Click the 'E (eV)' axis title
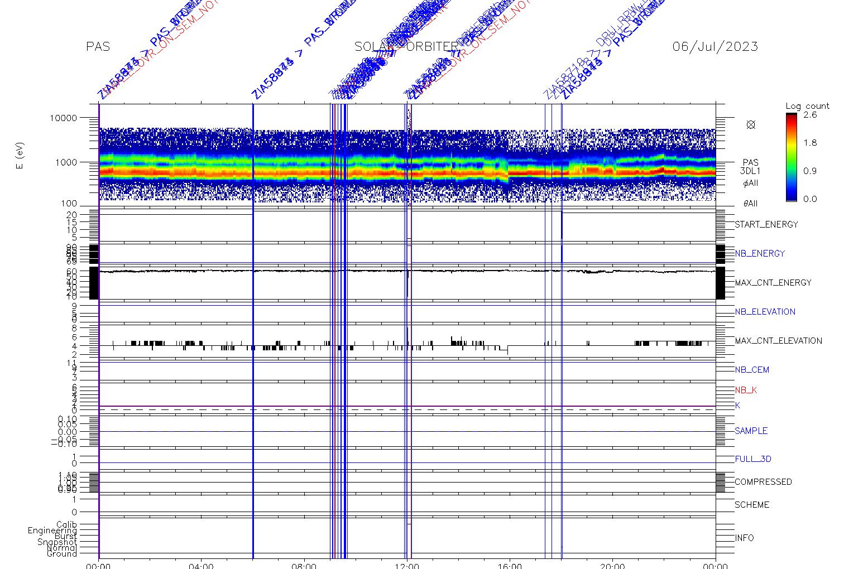The height and width of the screenshot is (569, 844). (x=21, y=157)
